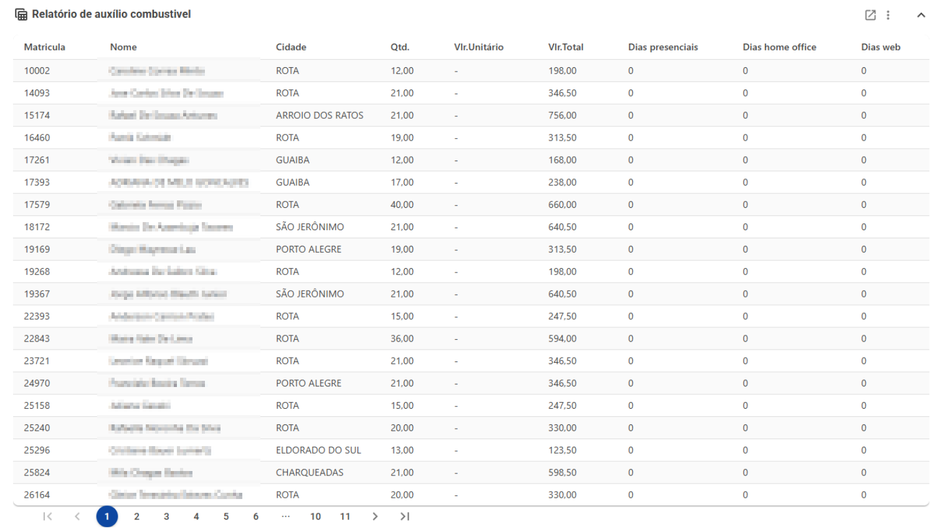This screenshot has height=532, width=935.
Task: Select the row with matricula 15174
Action: (x=471, y=115)
